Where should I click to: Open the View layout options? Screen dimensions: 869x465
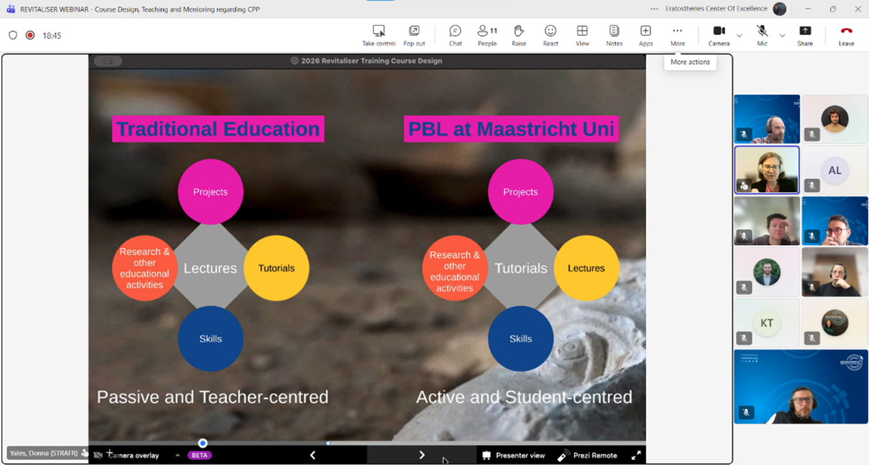582,35
